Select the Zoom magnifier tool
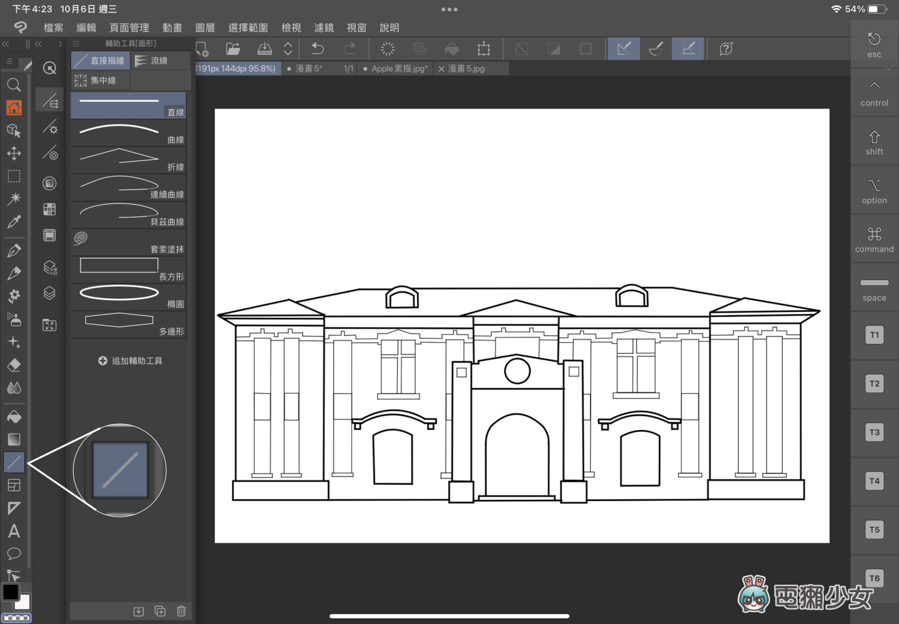 (x=14, y=85)
